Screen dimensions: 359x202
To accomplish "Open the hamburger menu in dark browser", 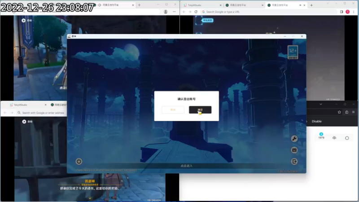I will coord(354,112).
